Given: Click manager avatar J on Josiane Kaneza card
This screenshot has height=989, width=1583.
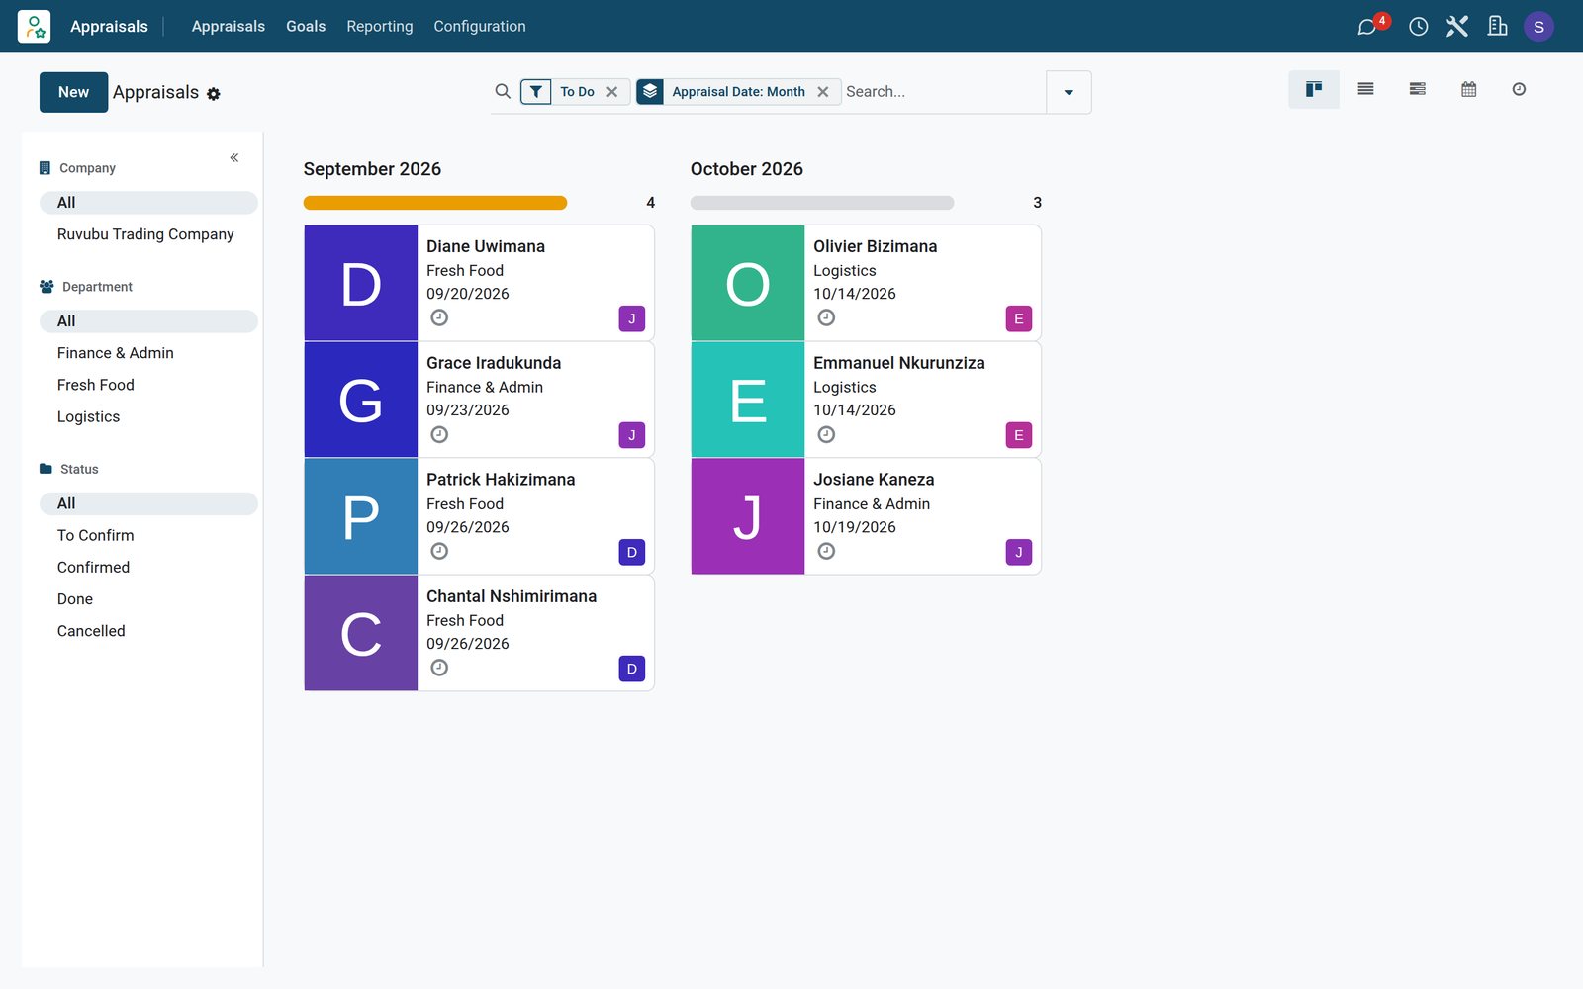Looking at the screenshot, I should coord(1019,552).
